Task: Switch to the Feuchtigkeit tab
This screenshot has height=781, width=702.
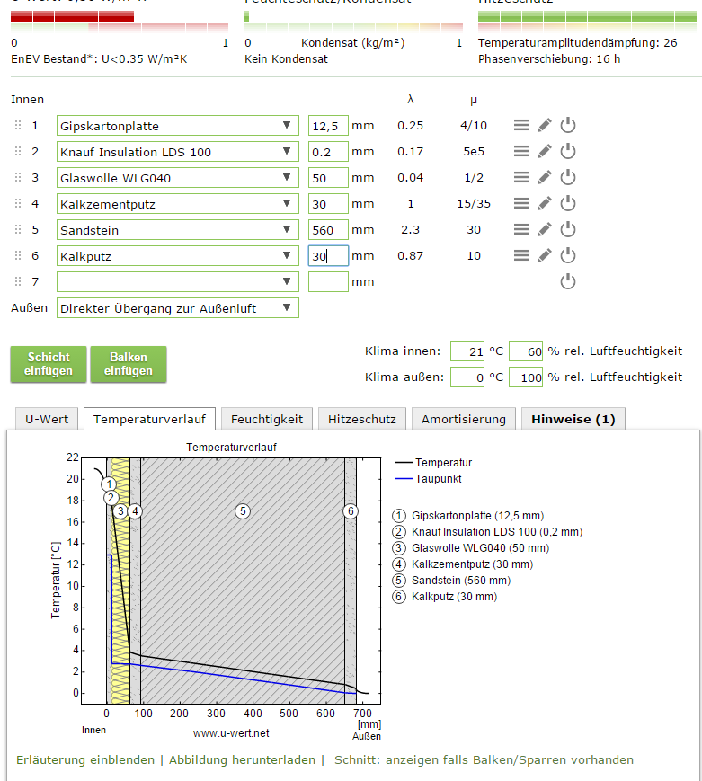Action: coord(266,419)
